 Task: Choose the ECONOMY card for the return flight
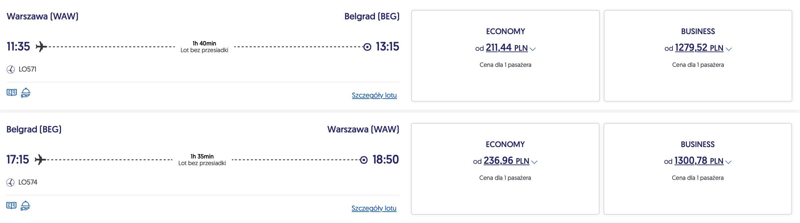pos(505,169)
